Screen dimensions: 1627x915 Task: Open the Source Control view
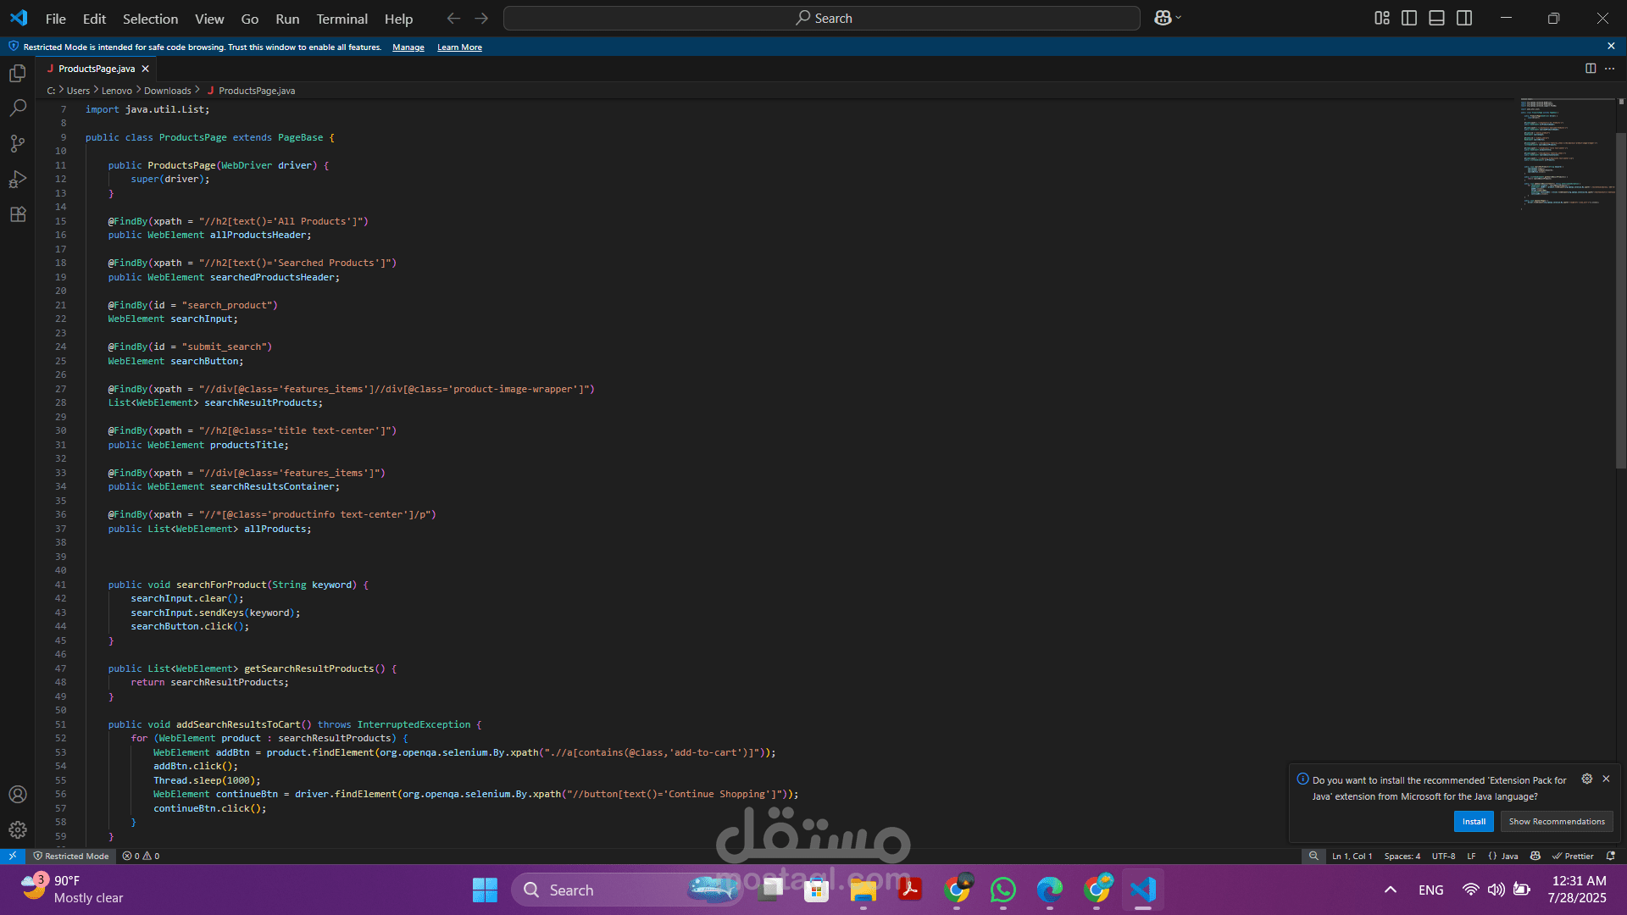click(18, 144)
